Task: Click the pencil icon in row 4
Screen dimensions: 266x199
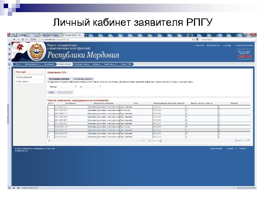Action: coord(220,117)
